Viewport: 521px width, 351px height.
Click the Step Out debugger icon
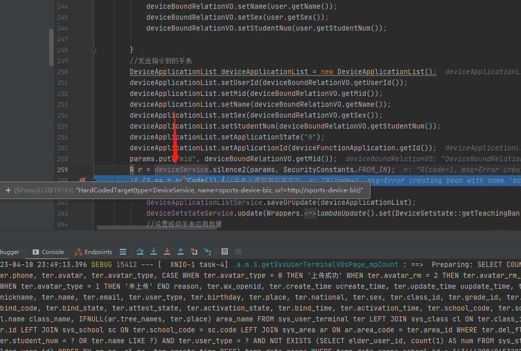pyautogui.click(x=181, y=252)
